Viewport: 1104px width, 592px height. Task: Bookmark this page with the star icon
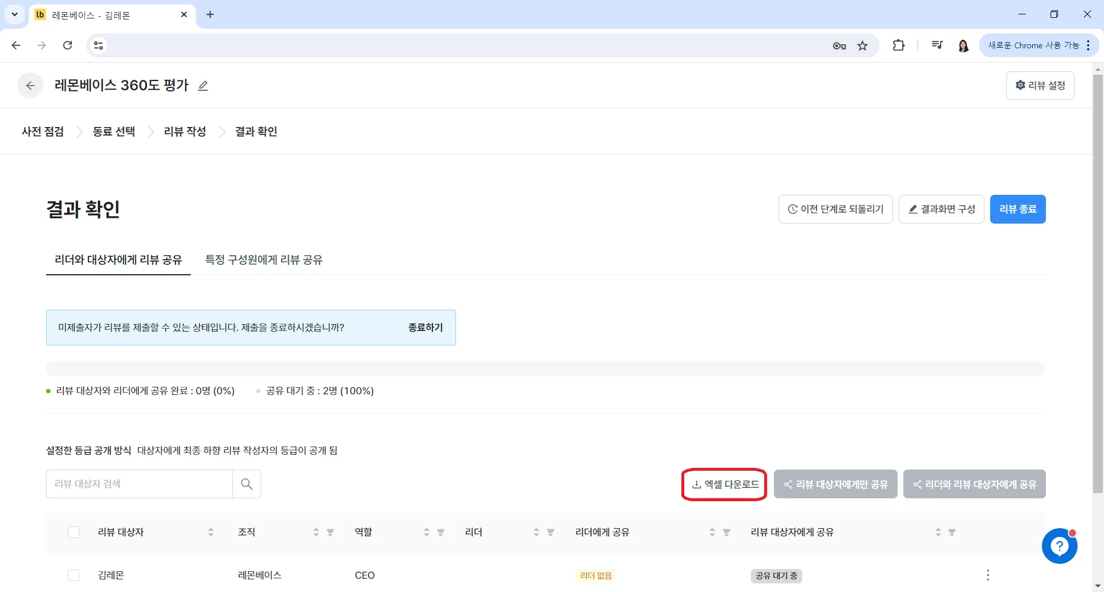click(x=862, y=46)
